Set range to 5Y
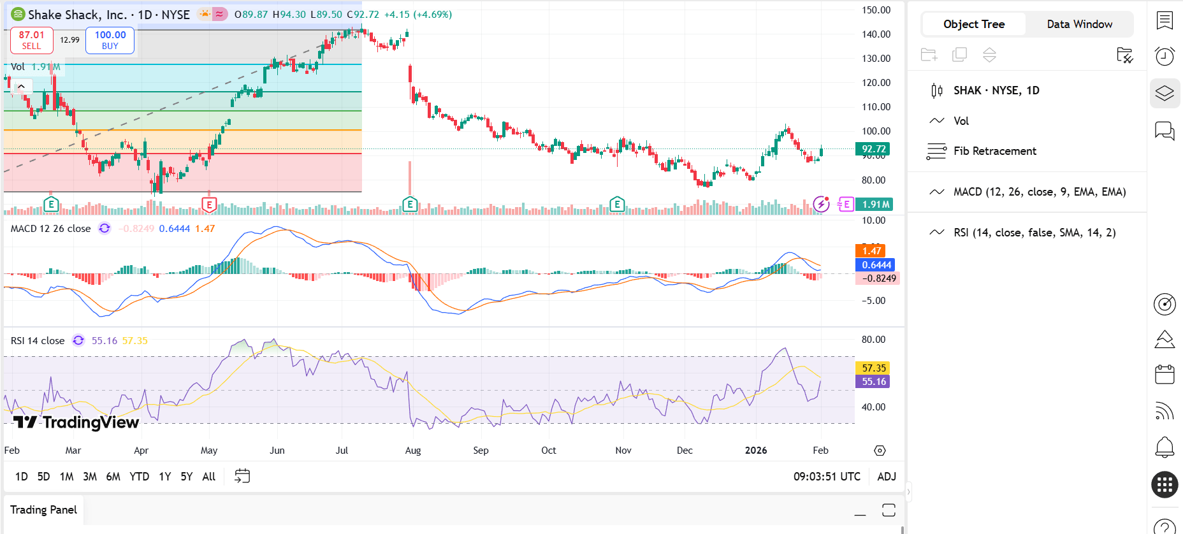The image size is (1183, 534). click(186, 477)
